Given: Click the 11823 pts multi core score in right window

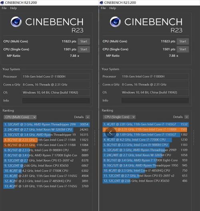Looking at the screenshot, I should (168, 41).
